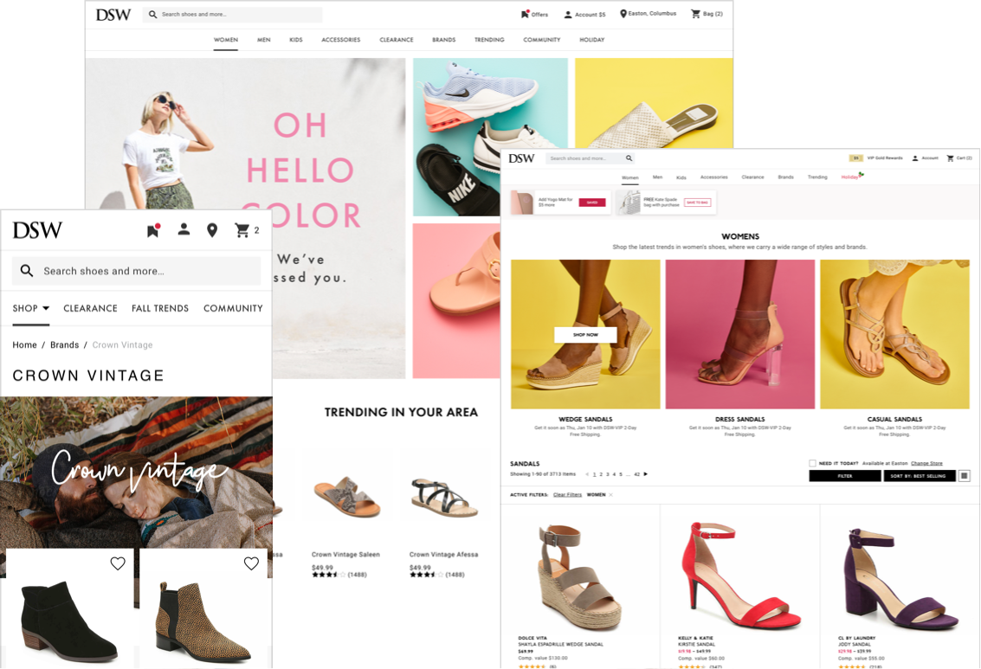Image resolution: width=981 pixels, height=669 pixels.
Task: Open Trending menu in Womens window
Action: (817, 177)
